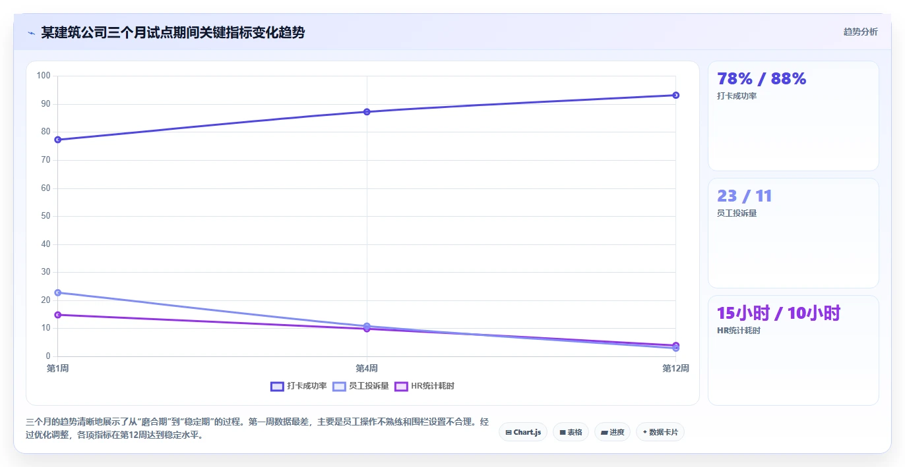905x467 pixels.
Task: Toggle the 员工投诉量 legend item
Action: pos(360,386)
